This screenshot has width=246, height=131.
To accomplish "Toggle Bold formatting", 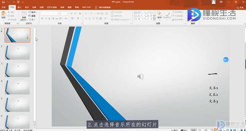I will [x=42, y=19].
